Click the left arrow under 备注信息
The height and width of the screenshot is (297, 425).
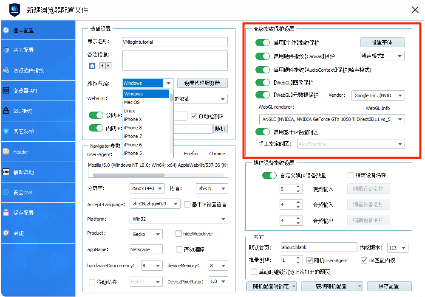tap(102, 65)
